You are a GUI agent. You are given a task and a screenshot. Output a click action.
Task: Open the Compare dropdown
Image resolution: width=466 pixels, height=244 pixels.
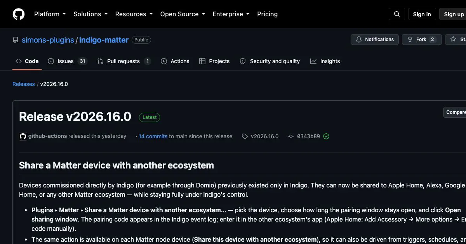[455, 112]
